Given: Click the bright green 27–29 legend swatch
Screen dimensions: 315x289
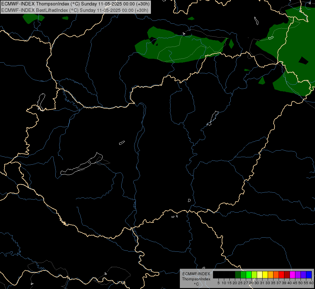Looking at the screenshot, I should (x=249, y=275).
